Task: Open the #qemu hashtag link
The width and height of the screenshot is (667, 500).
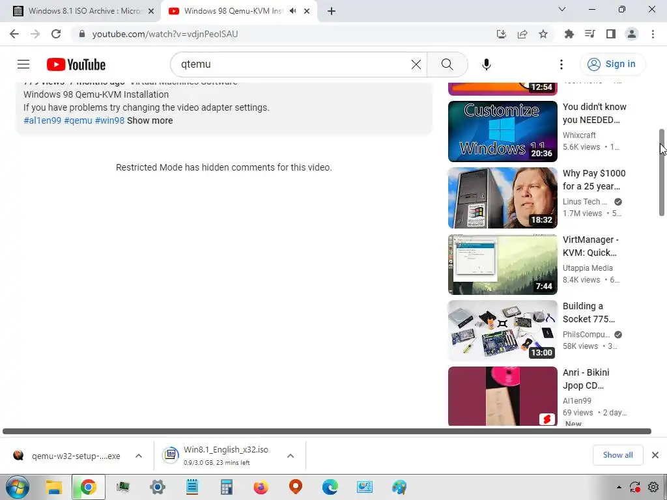Action: [78, 120]
